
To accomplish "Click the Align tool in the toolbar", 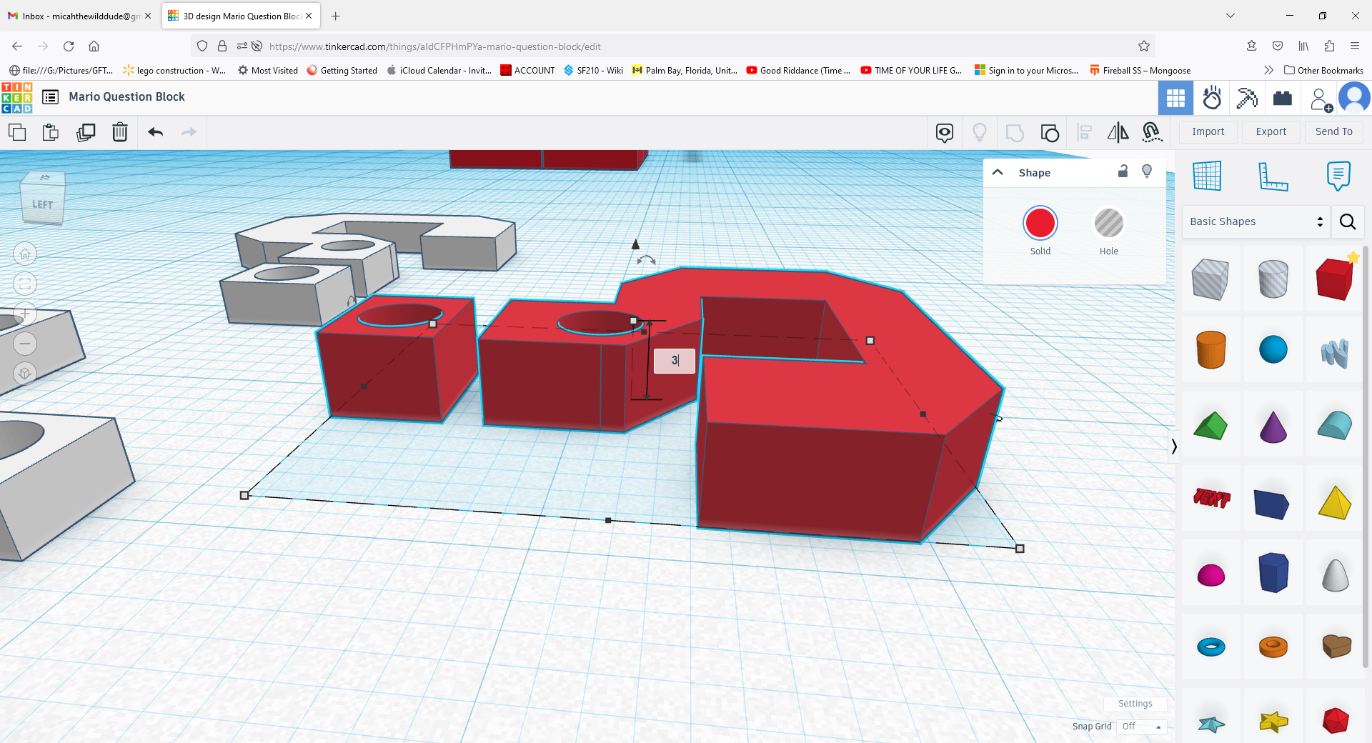I will pyautogui.click(x=1084, y=132).
